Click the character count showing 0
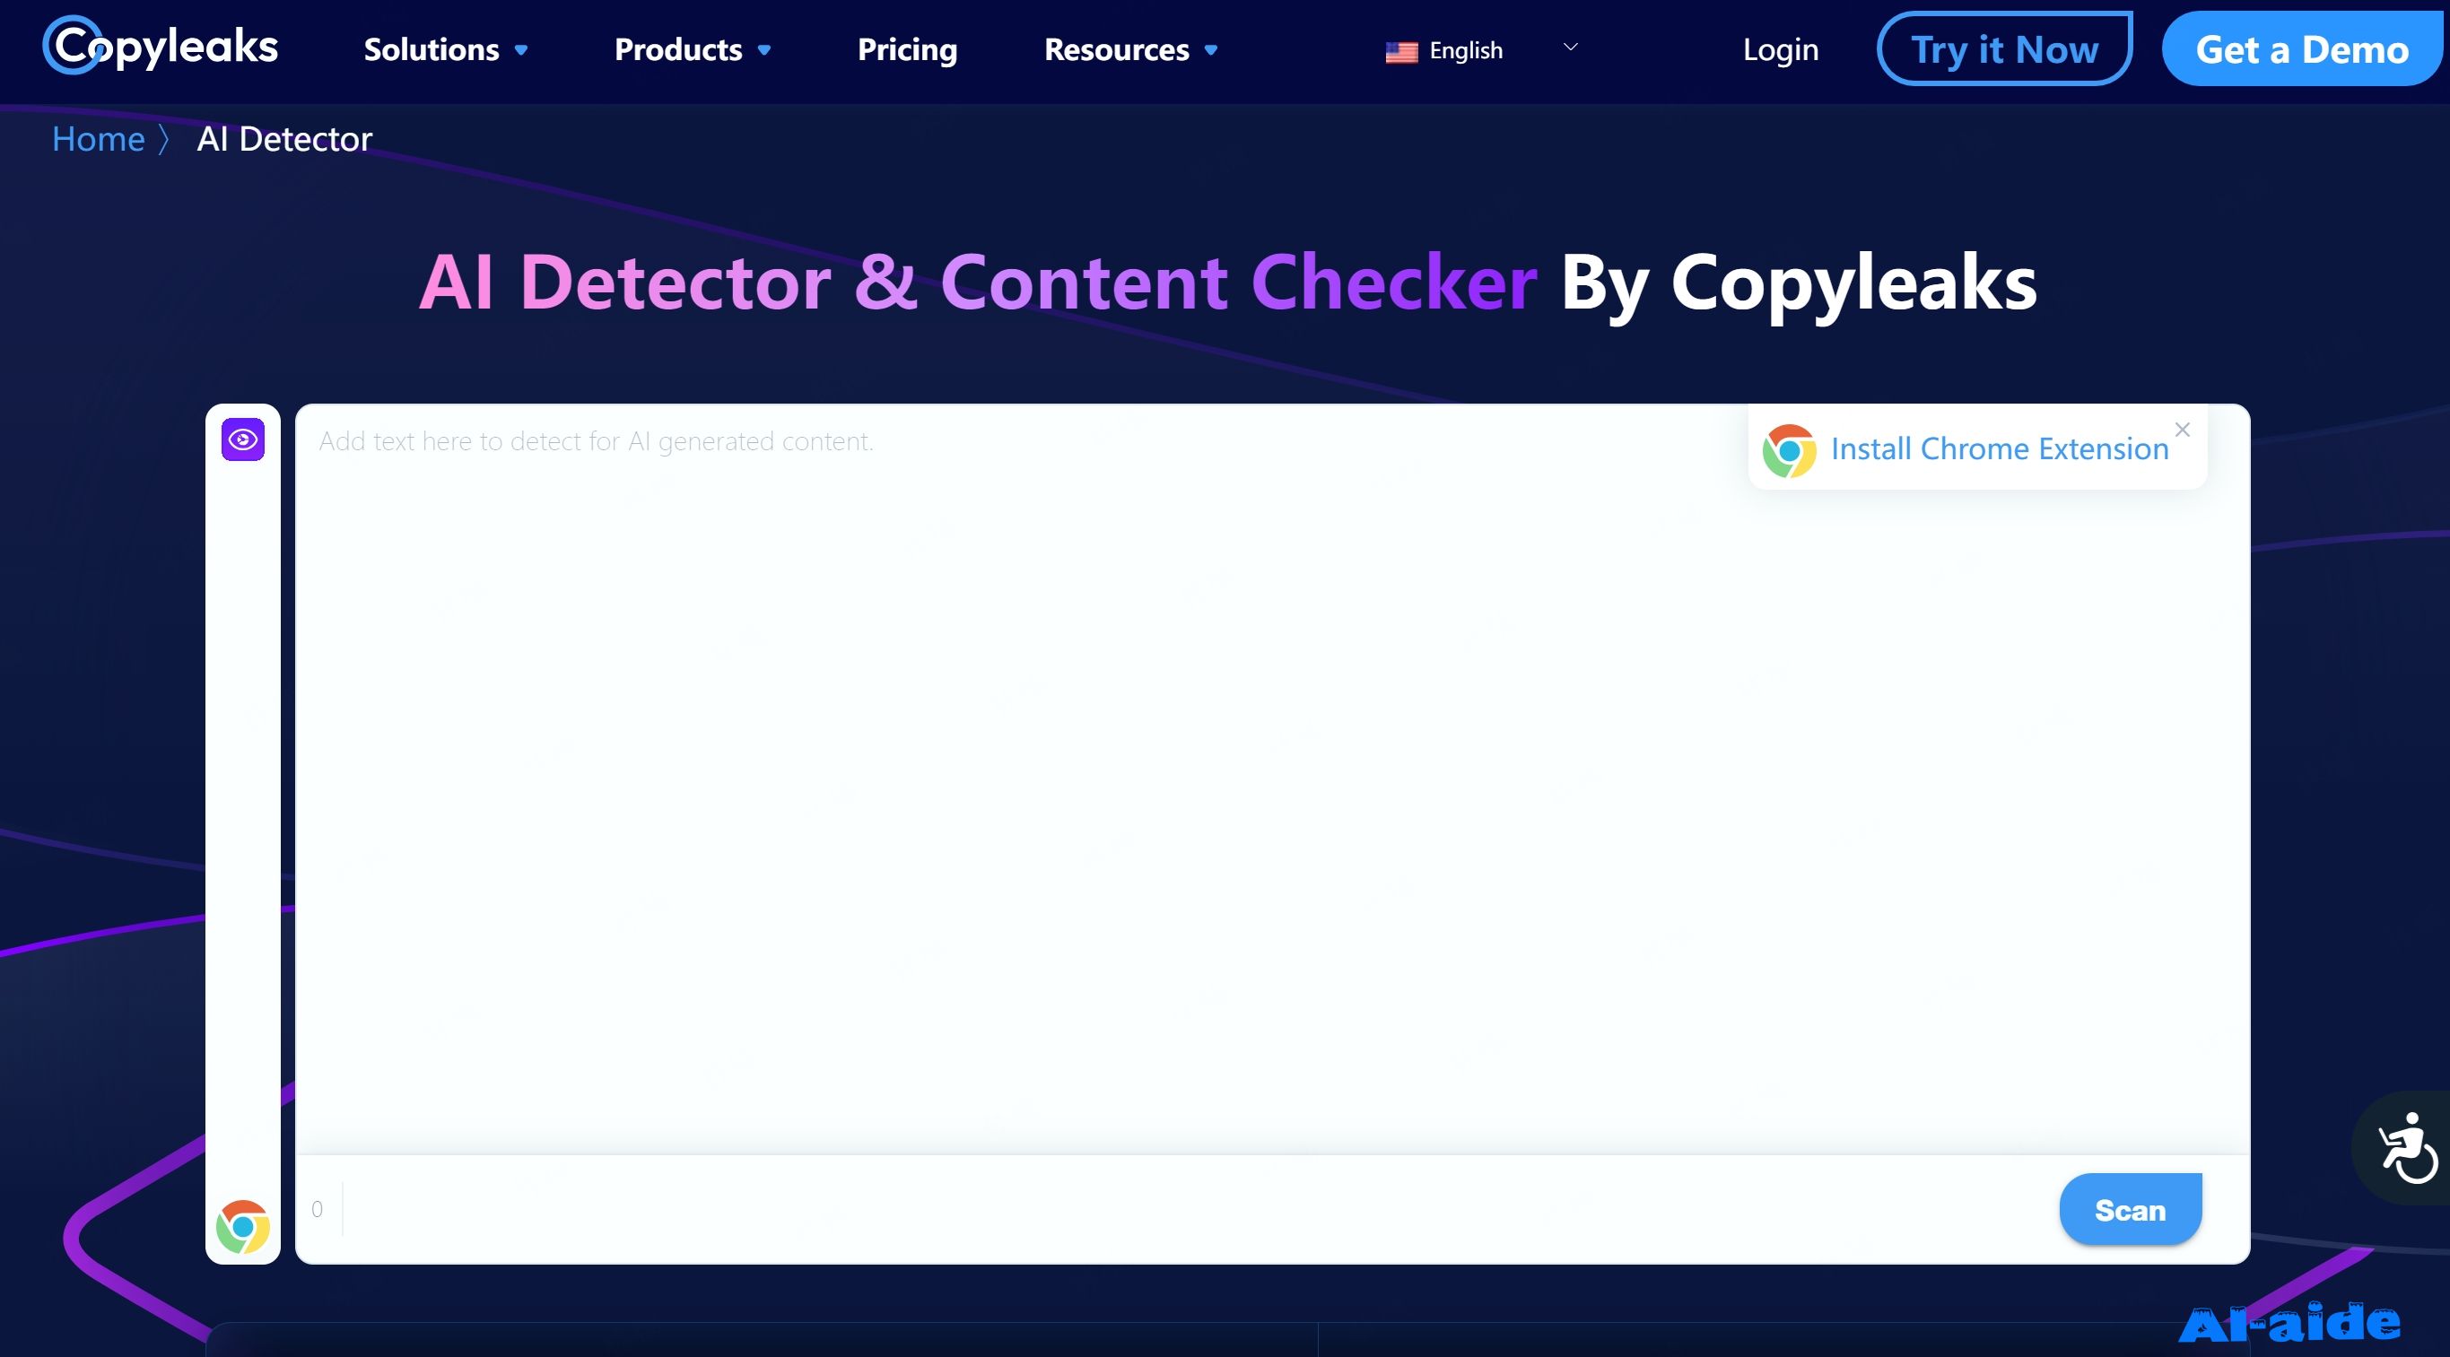The height and width of the screenshot is (1357, 2450). coord(317,1210)
